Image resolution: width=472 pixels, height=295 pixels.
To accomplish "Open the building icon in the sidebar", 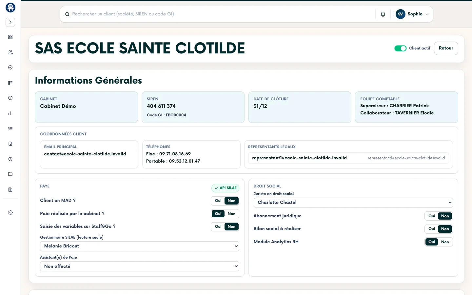I will coord(10,190).
